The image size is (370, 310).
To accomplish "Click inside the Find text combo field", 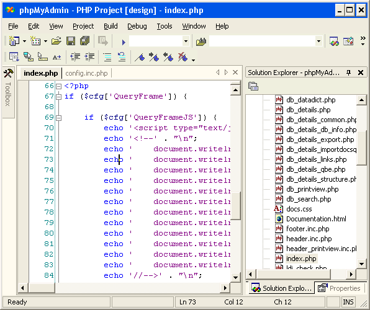I will point(262,42).
